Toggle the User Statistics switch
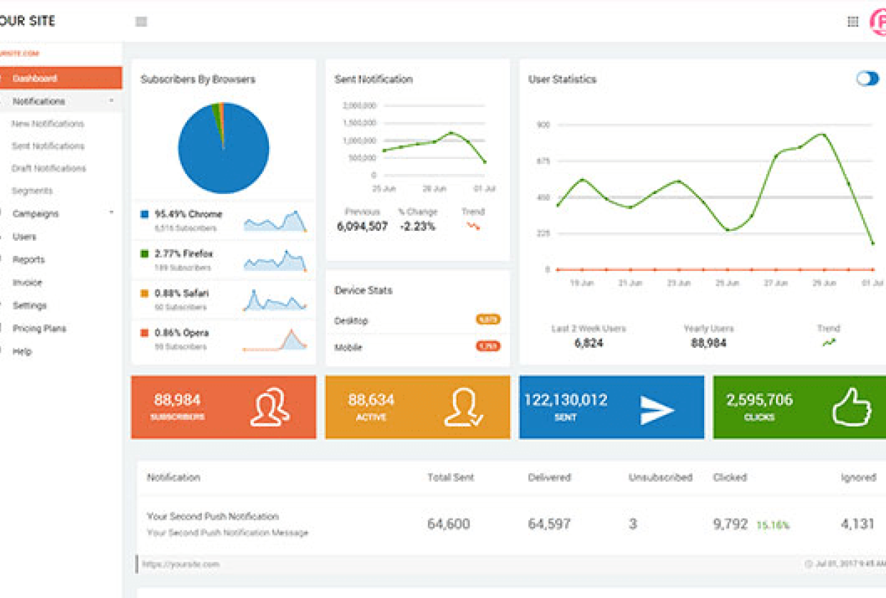886x598 pixels. (x=867, y=79)
